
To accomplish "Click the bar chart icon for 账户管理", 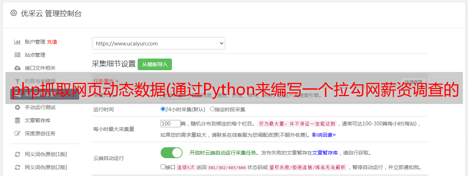I will 17,42.
